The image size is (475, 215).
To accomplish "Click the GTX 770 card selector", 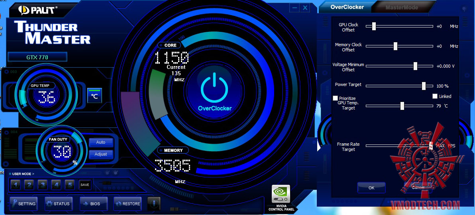I will tap(37, 57).
